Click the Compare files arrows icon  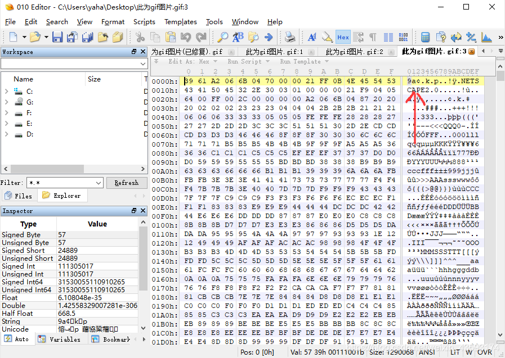coord(456,37)
